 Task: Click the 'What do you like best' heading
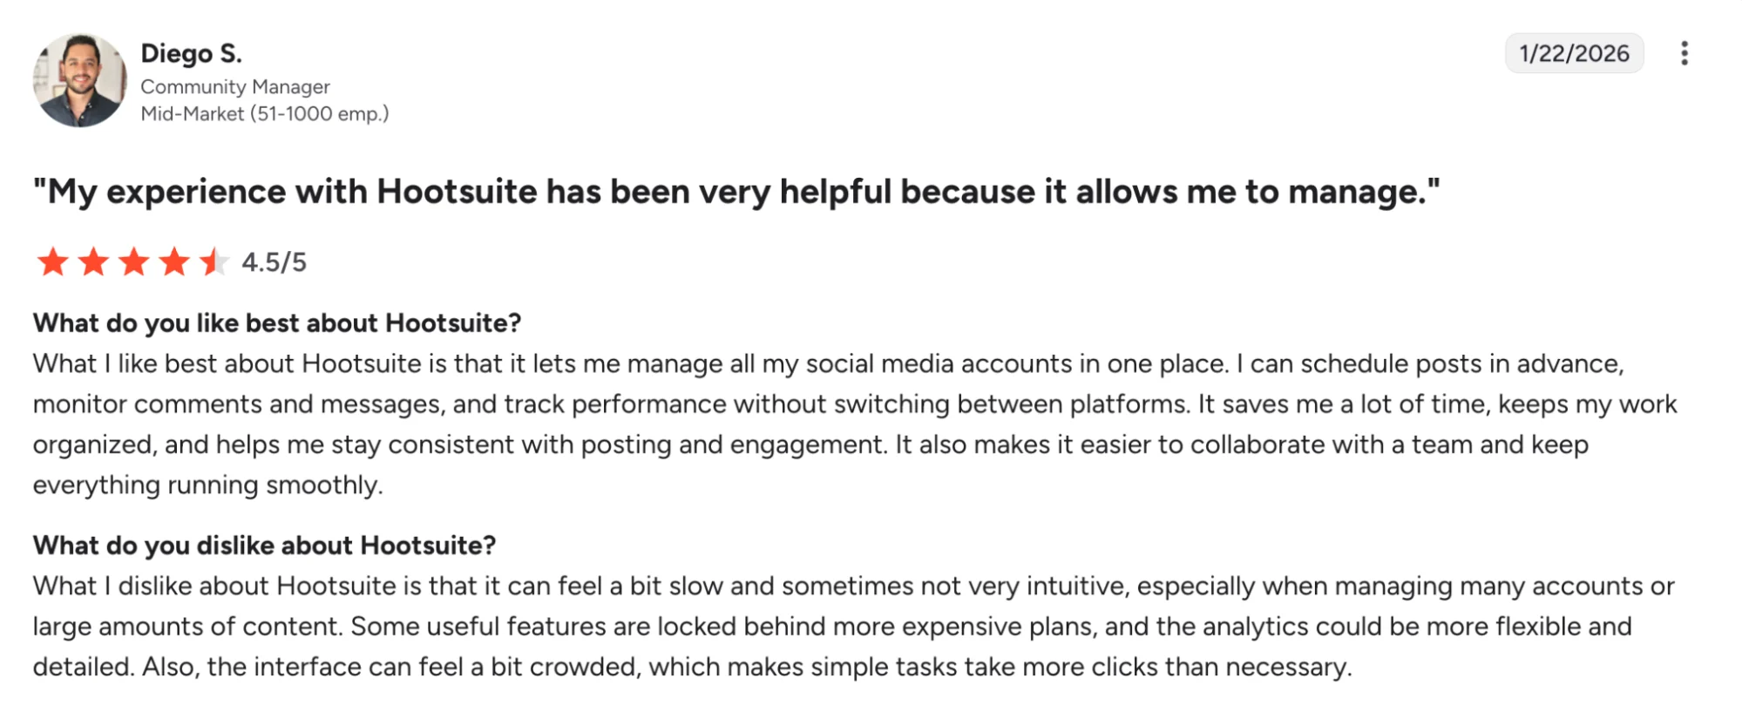pyautogui.click(x=275, y=323)
